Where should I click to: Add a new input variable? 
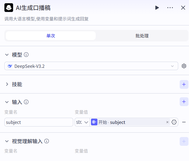click(x=184, y=102)
